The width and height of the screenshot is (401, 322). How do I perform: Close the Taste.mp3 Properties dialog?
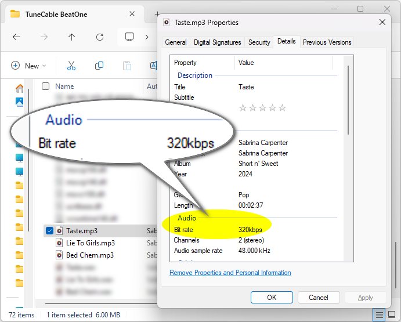coord(382,22)
